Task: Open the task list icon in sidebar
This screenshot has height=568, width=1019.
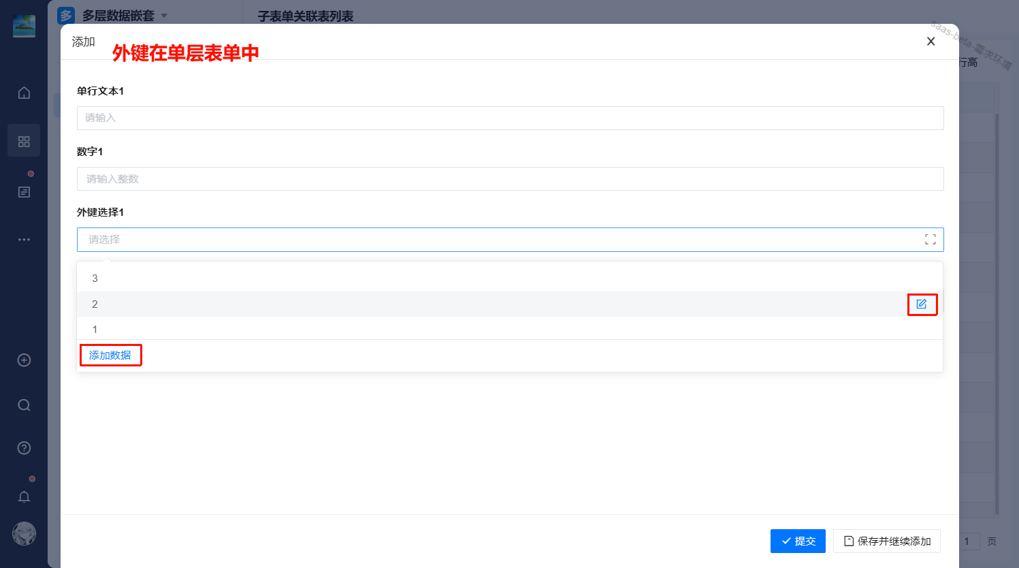Action: coord(24,192)
